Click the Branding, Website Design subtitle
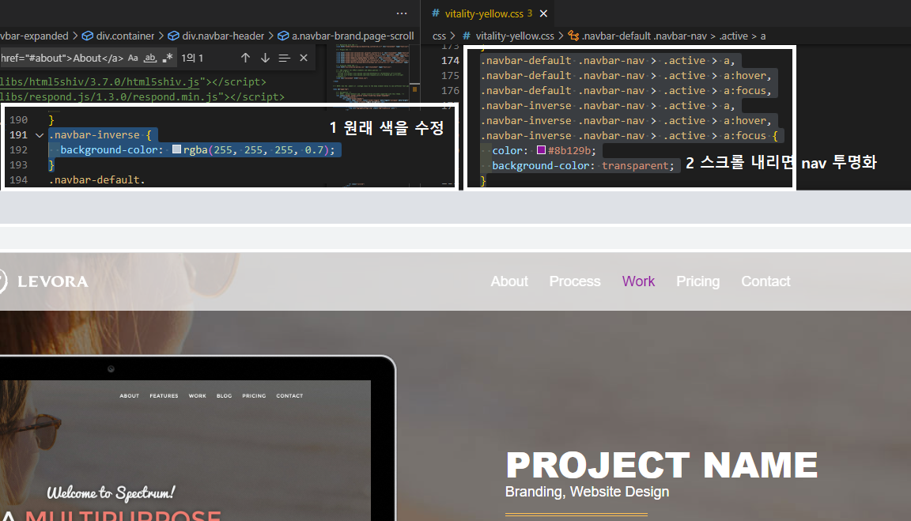 point(587,492)
